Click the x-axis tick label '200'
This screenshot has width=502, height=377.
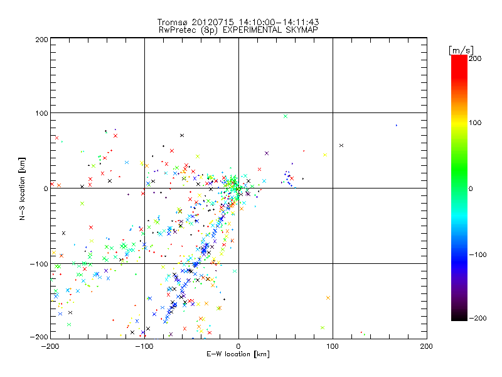pyautogui.click(x=427, y=346)
